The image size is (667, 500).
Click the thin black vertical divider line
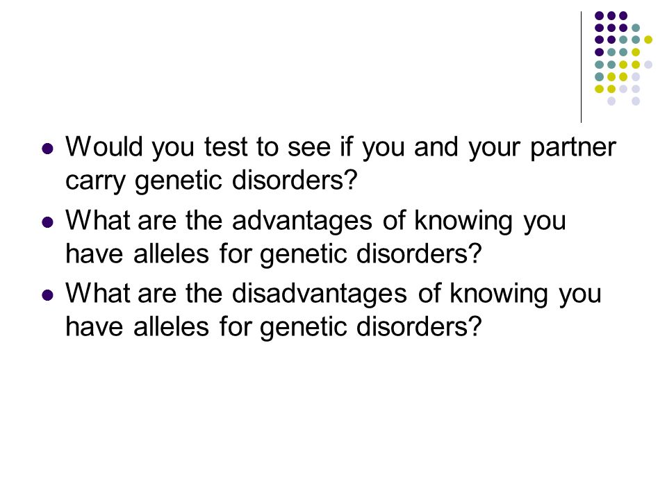[581, 67]
